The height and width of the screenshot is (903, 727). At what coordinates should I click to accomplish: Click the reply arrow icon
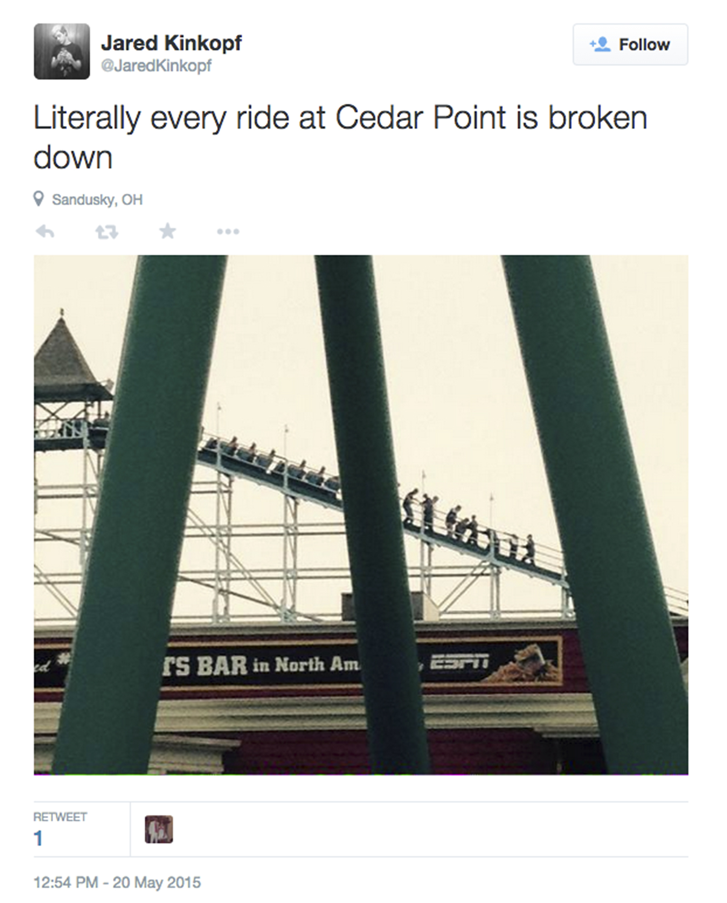coord(45,232)
